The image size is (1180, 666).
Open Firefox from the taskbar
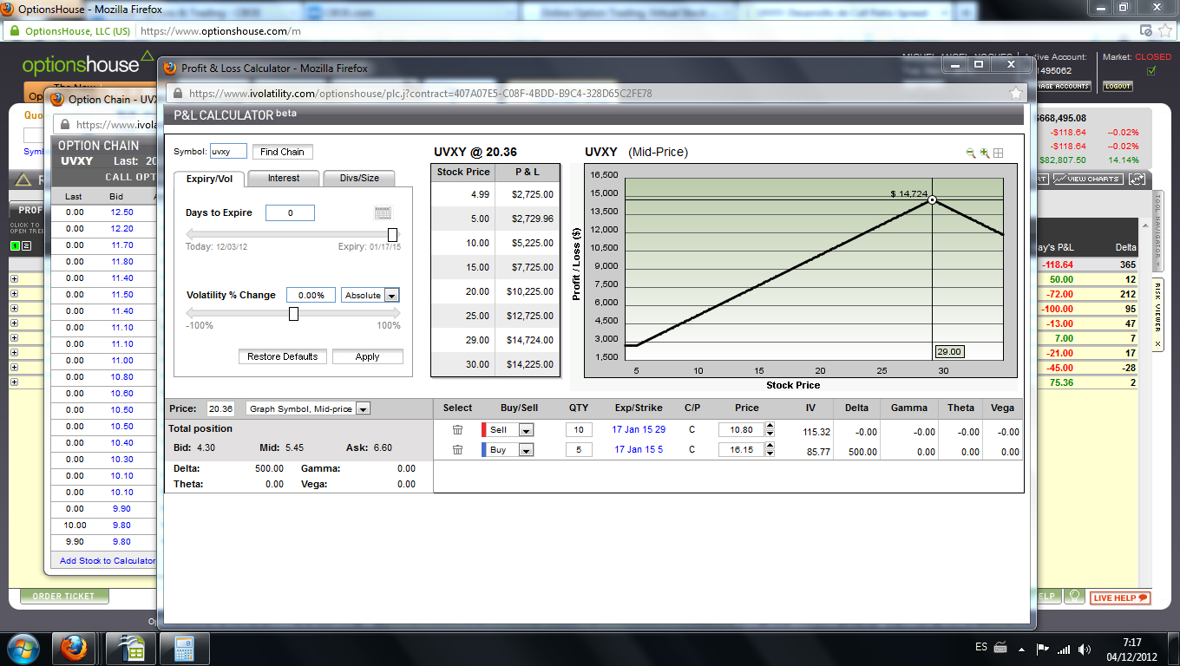click(74, 648)
